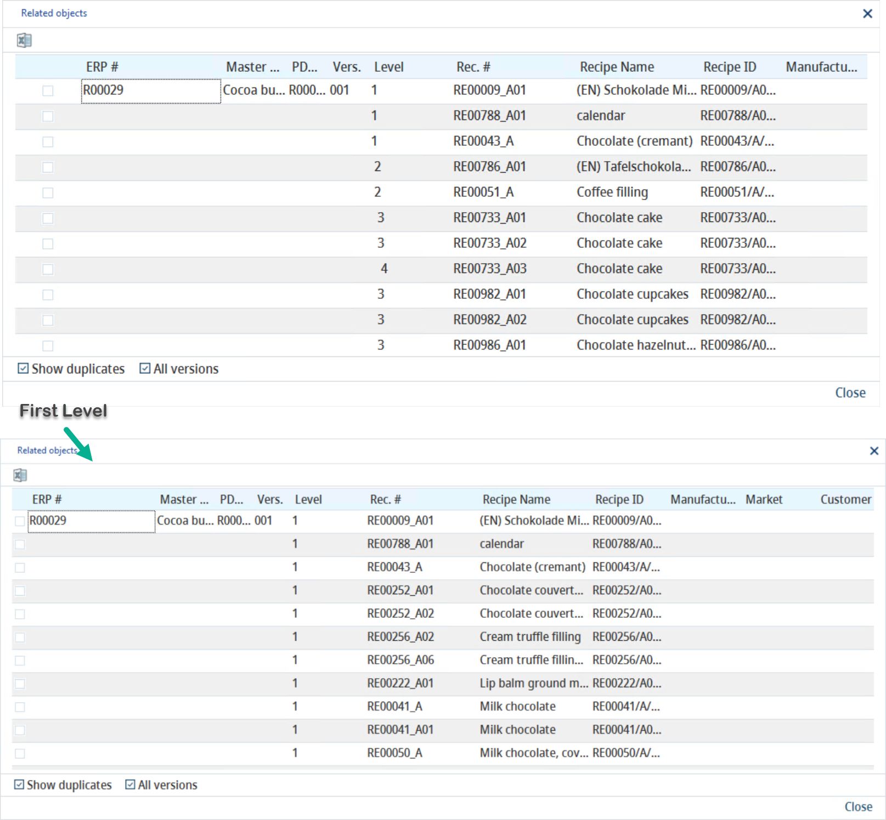
Task: Click the Rec. # header in the lower table
Action: (x=386, y=499)
